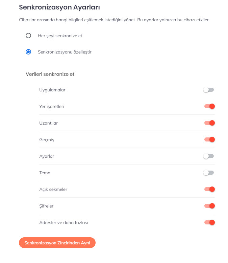Click the 'Yer işaretleri' row label text
The image size is (228, 263).
click(52, 107)
